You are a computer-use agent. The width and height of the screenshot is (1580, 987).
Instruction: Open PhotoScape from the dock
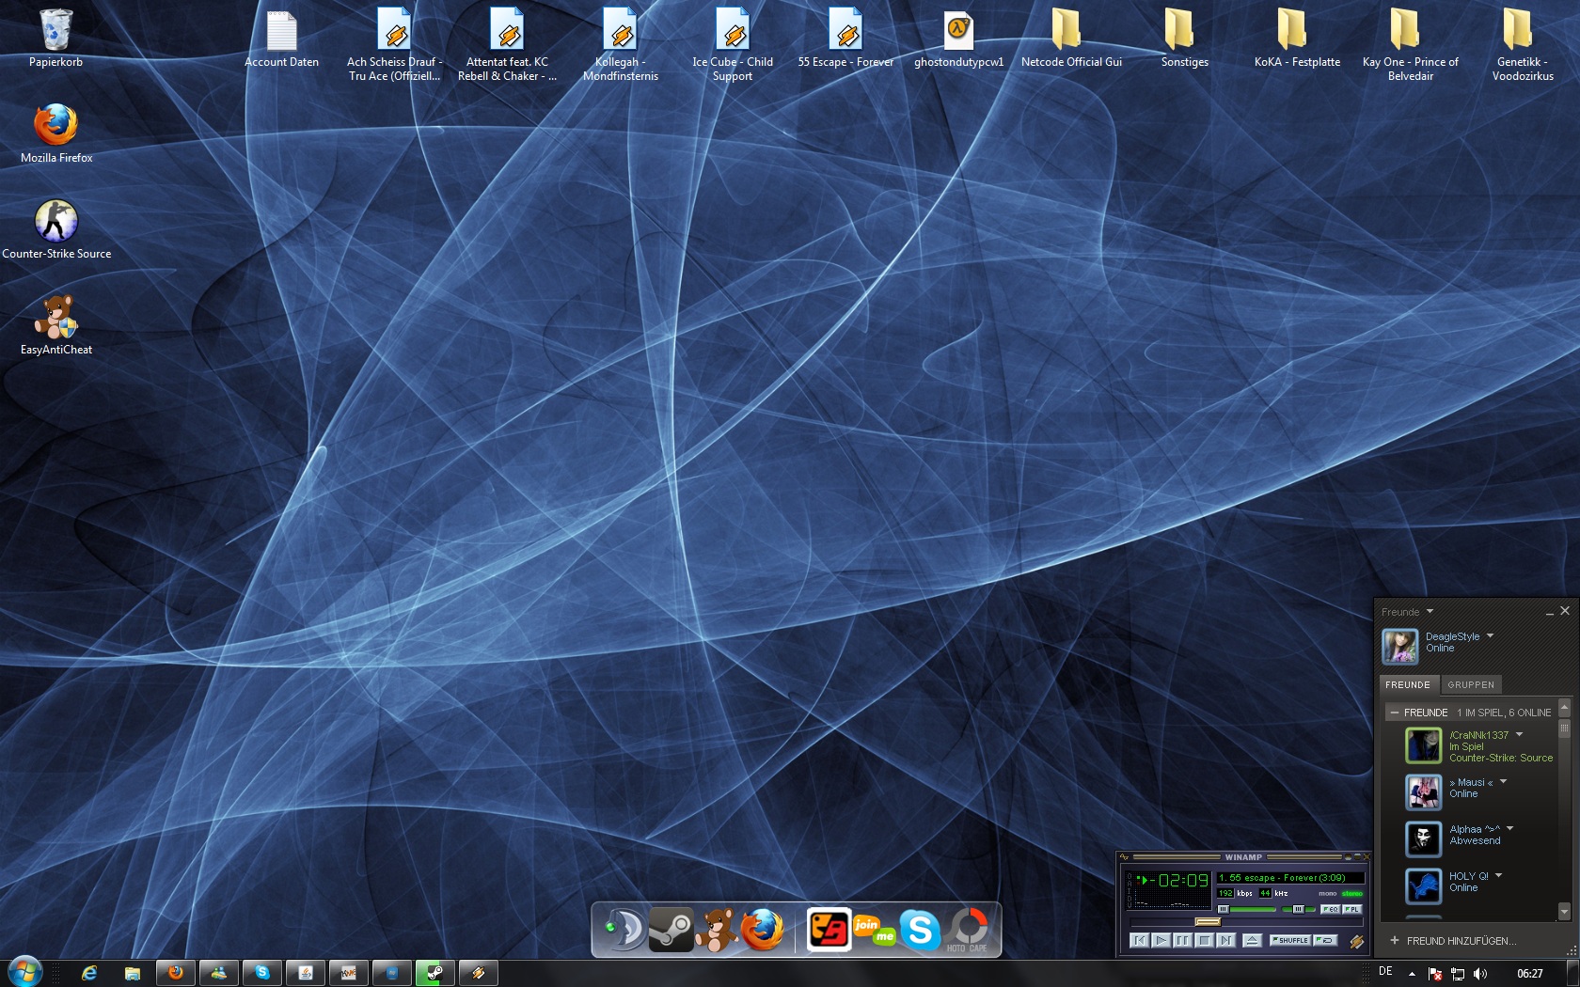tap(967, 930)
